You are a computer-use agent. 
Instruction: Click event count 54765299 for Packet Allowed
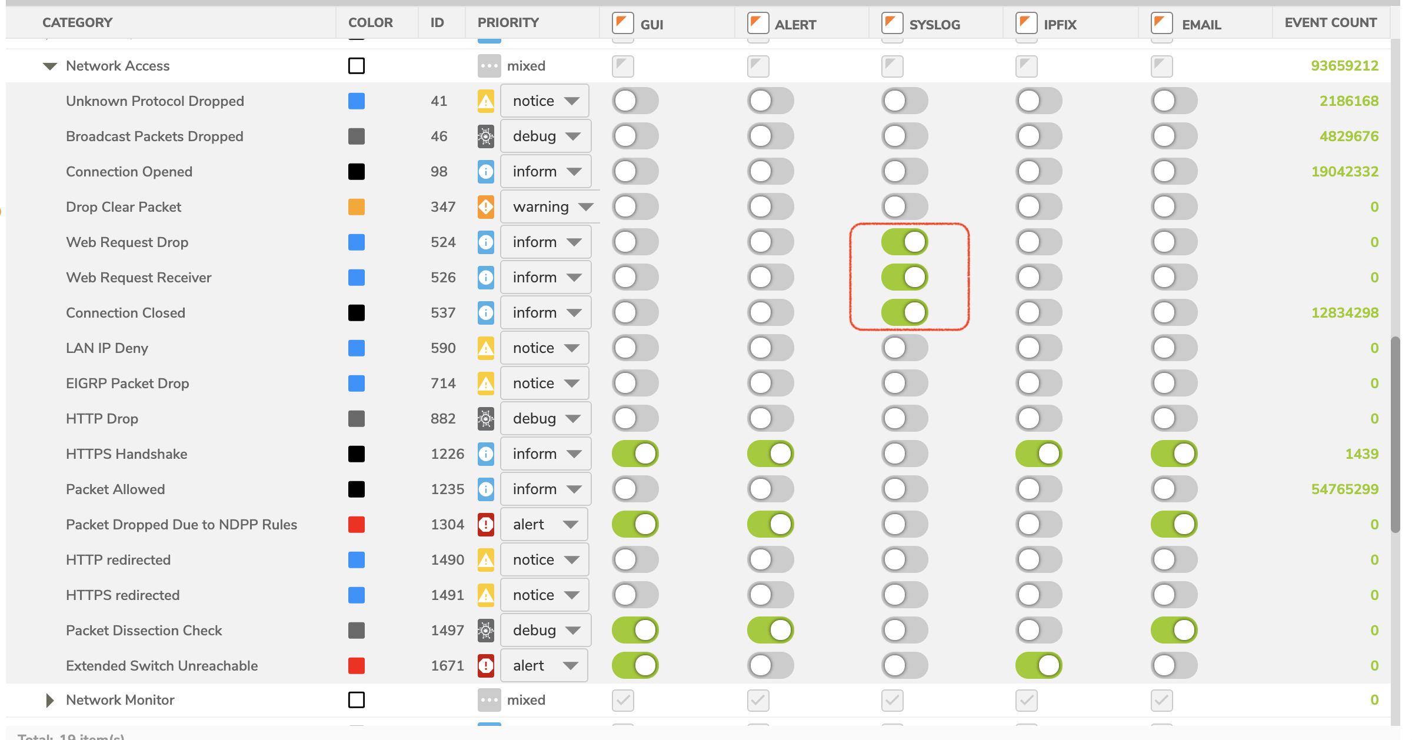click(x=1344, y=489)
